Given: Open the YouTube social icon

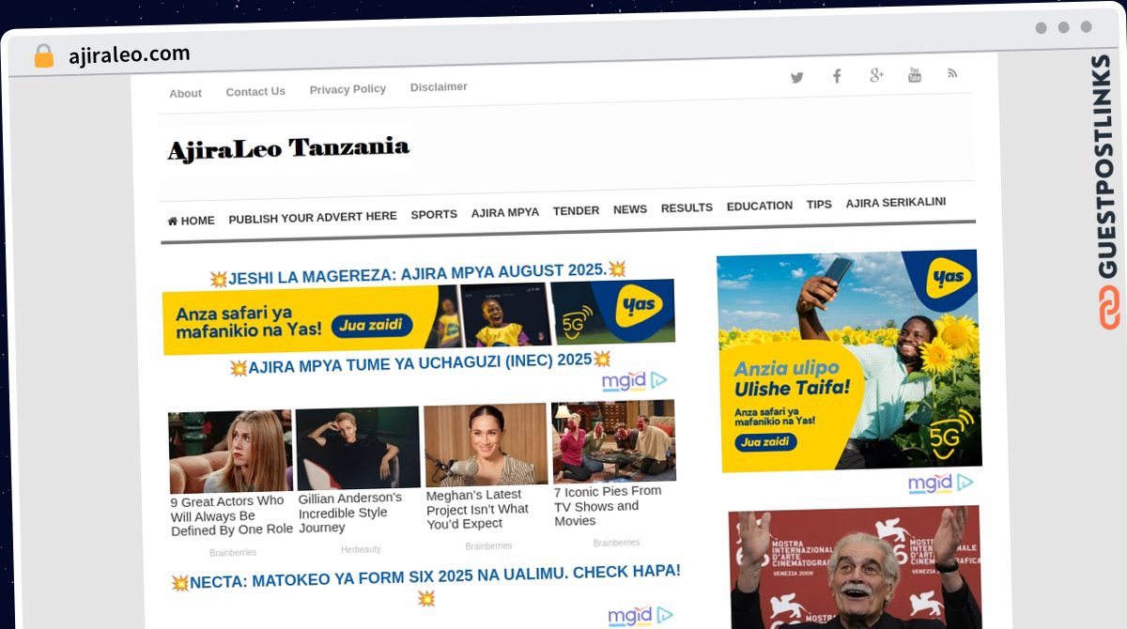Looking at the screenshot, I should (x=915, y=75).
